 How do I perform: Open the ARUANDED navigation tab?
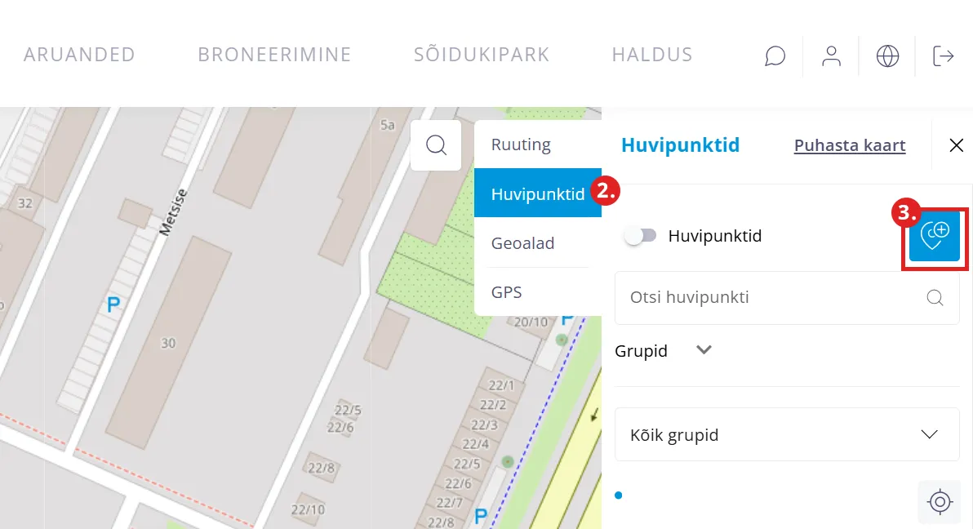[79, 55]
